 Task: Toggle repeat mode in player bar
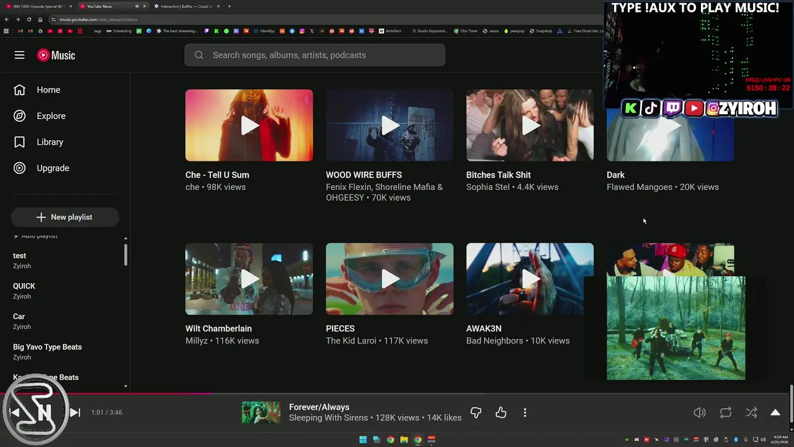point(725,412)
